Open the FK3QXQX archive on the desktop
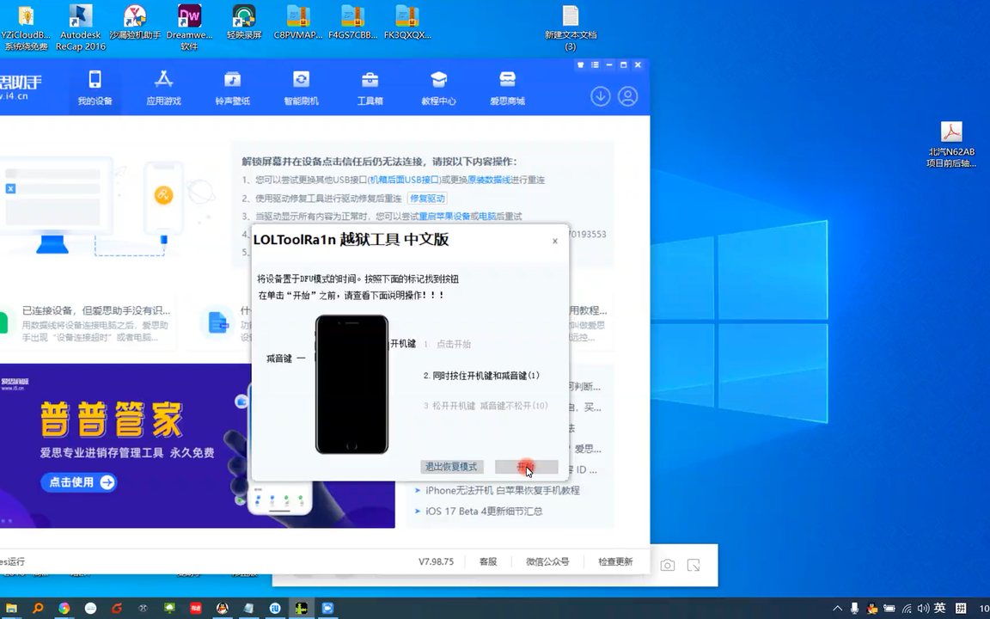 pos(407,22)
